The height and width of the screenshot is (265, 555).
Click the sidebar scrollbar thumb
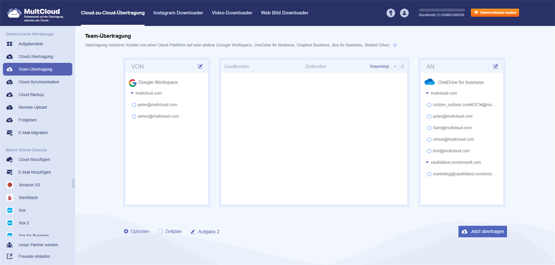pyautogui.click(x=73, y=183)
